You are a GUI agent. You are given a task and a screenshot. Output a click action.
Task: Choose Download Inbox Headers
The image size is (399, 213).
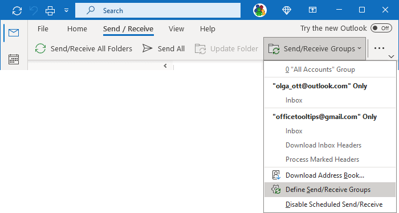[330, 145]
